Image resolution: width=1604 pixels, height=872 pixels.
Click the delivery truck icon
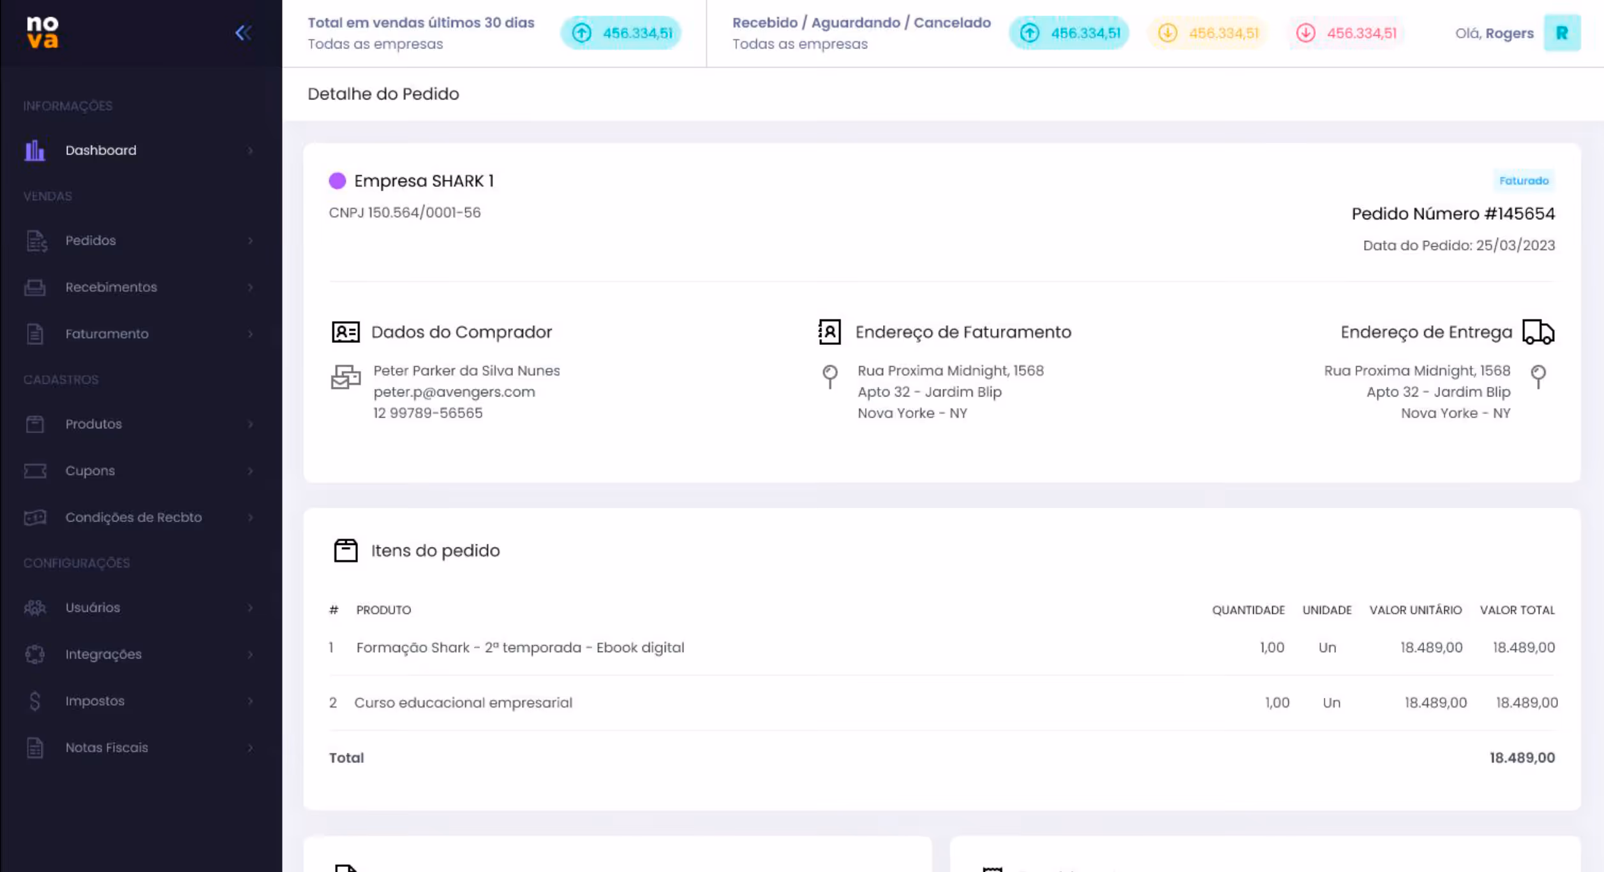1538,332
